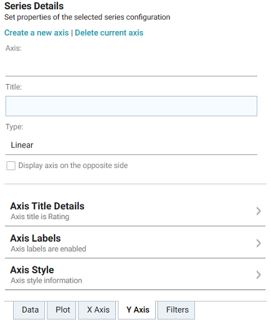The image size is (271, 325).
Task: Click the 'Create a new axis' link
Action: point(37,33)
